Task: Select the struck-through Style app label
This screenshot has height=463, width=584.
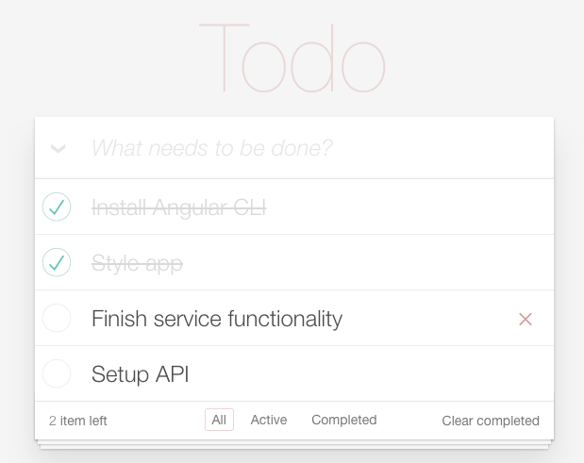Action: [x=137, y=263]
